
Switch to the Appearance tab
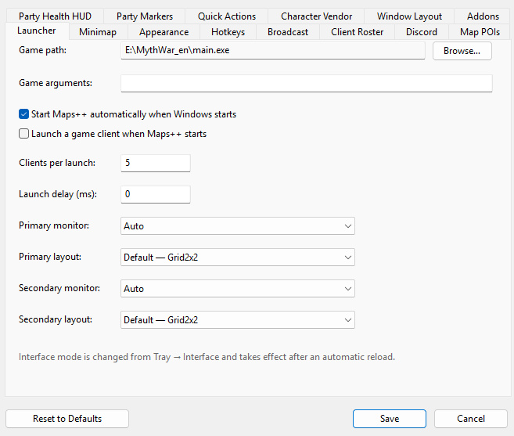click(164, 32)
